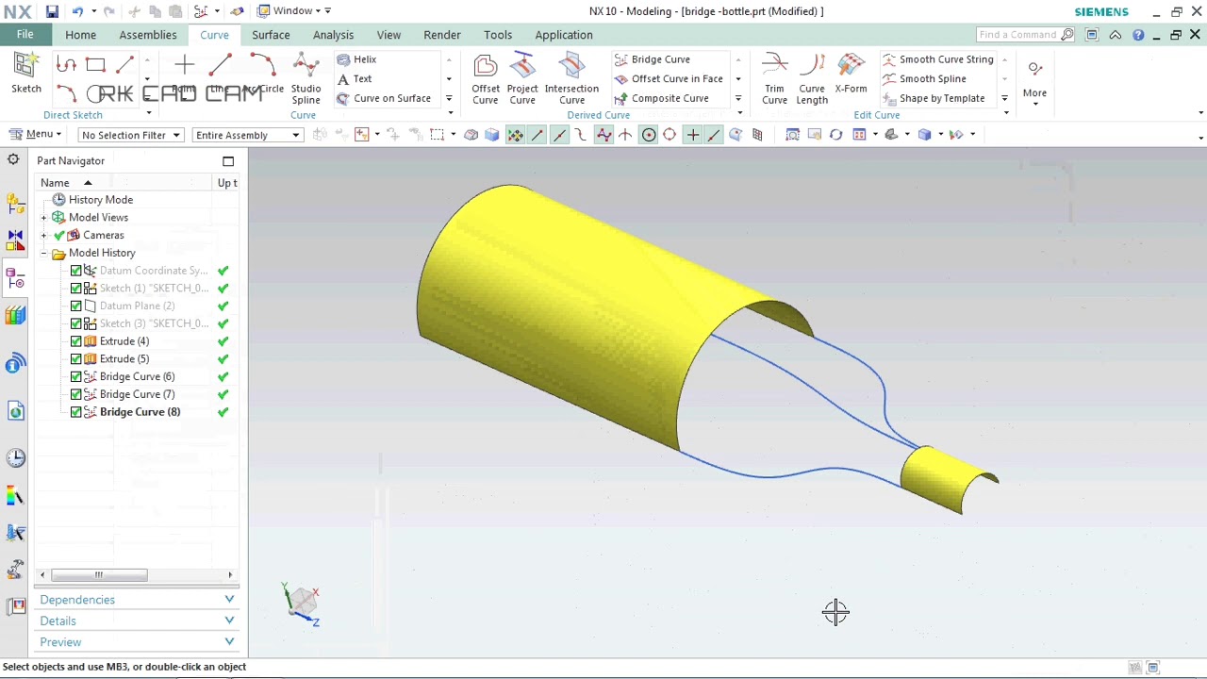Collapse the Model History node
1207x679 pixels.
click(x=43, y=253)
